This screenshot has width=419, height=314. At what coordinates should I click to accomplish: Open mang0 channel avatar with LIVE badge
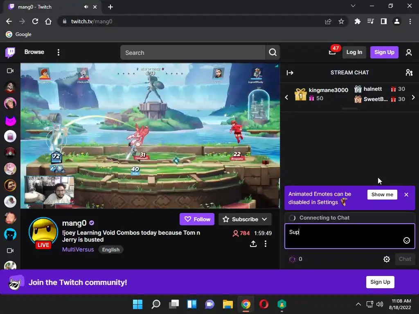pos(43,232)
